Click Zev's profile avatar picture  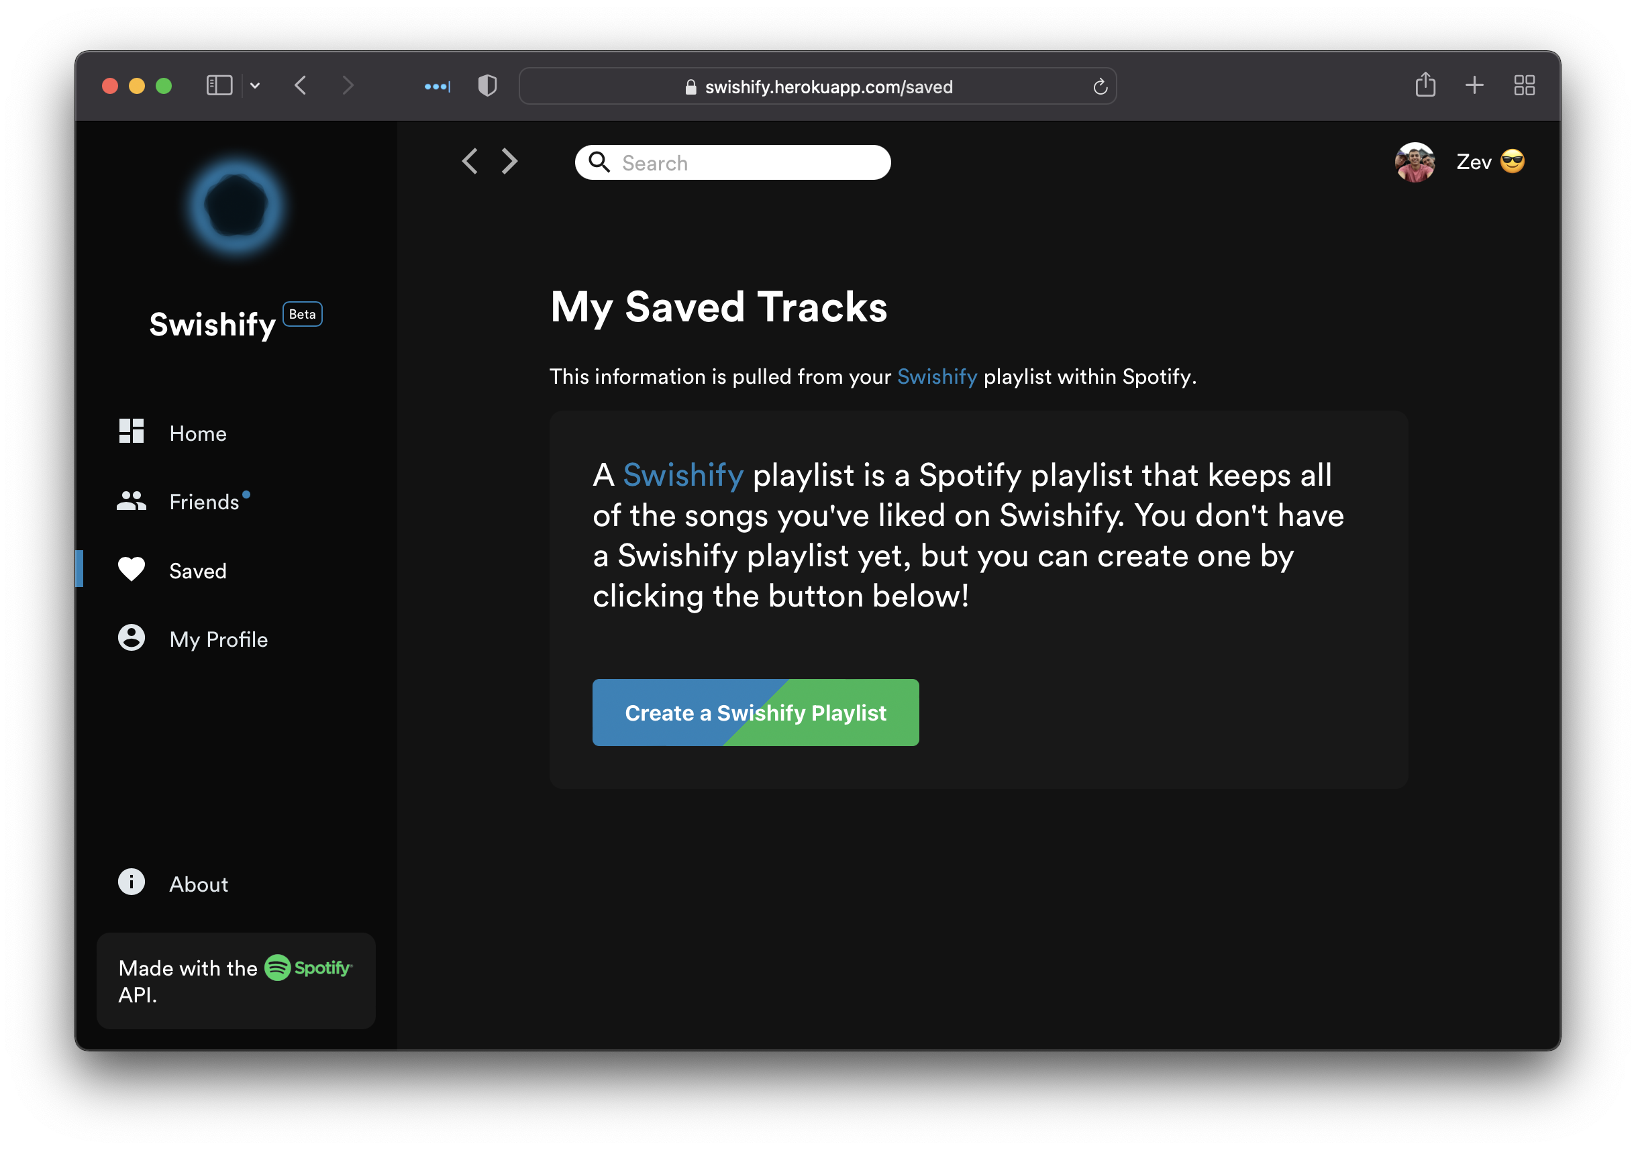click(x=1415, y=162)
